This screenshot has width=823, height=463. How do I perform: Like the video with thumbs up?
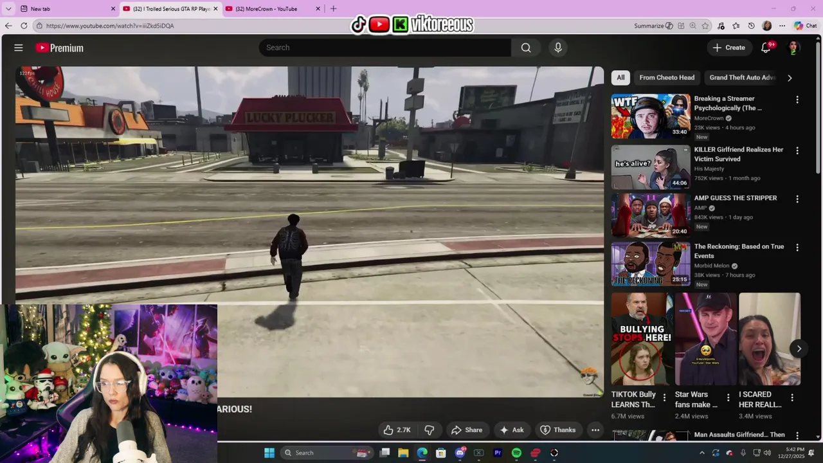[x=397, y=430]
